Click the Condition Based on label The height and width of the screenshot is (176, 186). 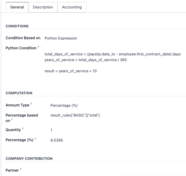tap(23, 38)
